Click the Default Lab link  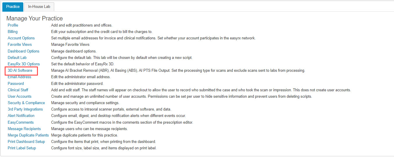pyautogui.click(x=17, y=57)
